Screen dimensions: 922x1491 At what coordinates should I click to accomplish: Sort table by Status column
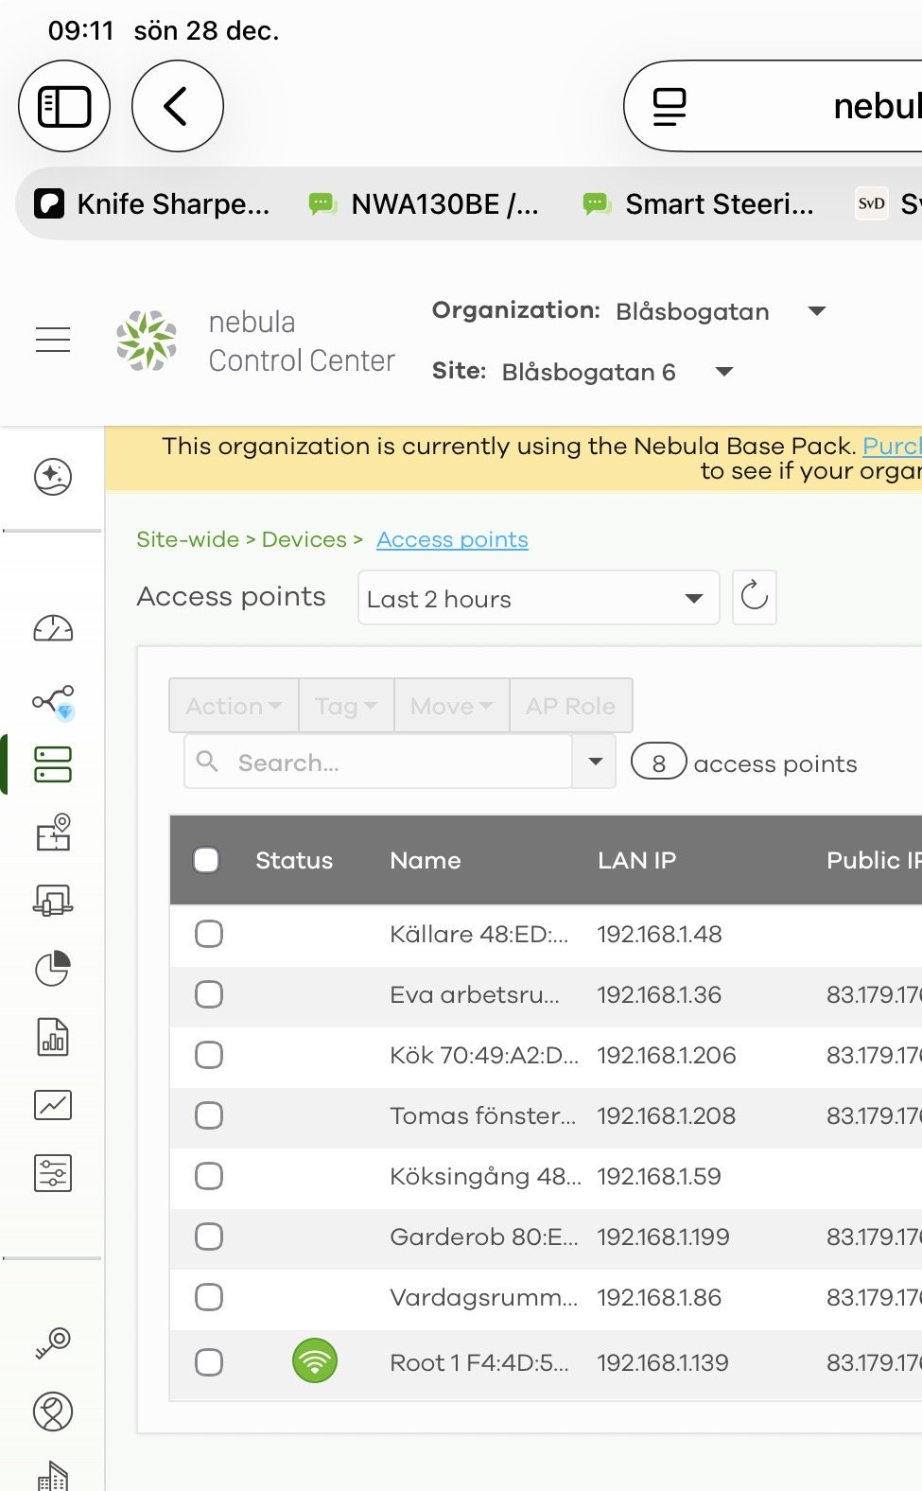tap(294, 860)
